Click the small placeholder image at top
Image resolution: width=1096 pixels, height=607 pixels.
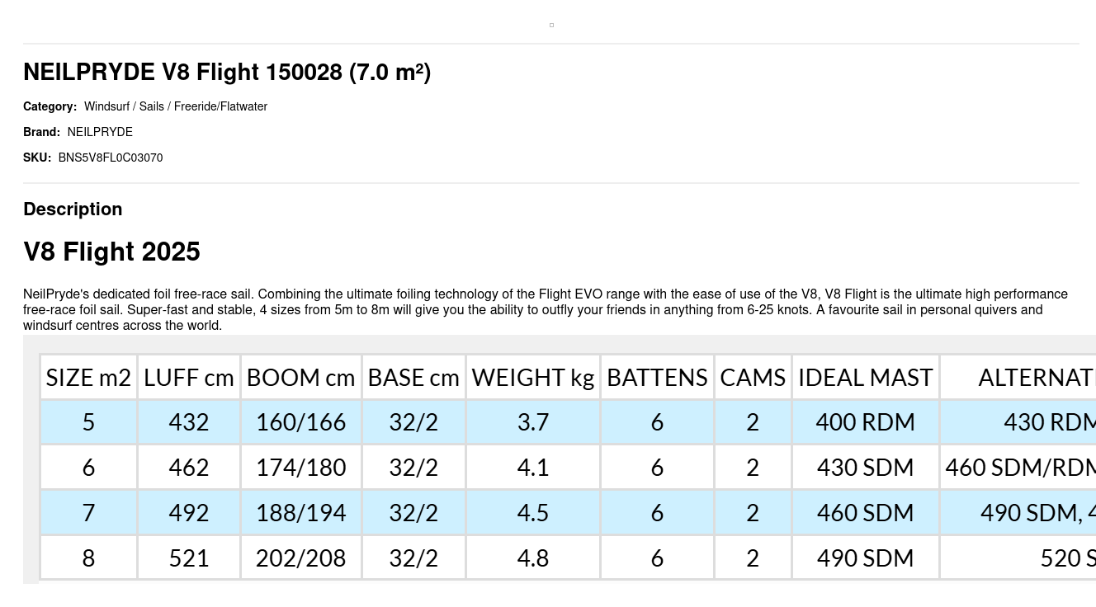[551, 25]
